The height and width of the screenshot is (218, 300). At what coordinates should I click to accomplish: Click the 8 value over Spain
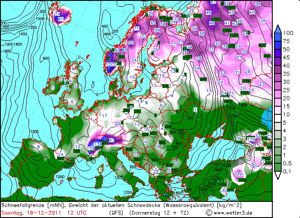(38, 147)
